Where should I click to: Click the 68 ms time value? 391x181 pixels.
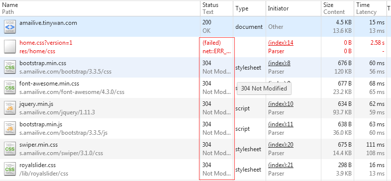377,84
